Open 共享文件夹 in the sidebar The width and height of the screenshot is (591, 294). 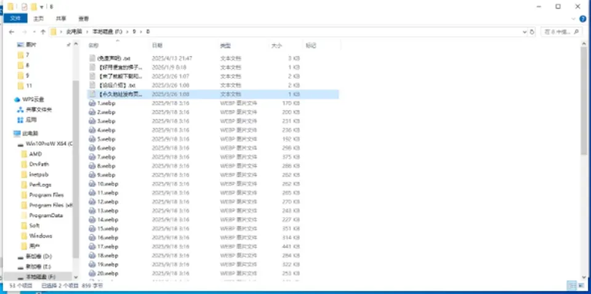click(39, 109)
